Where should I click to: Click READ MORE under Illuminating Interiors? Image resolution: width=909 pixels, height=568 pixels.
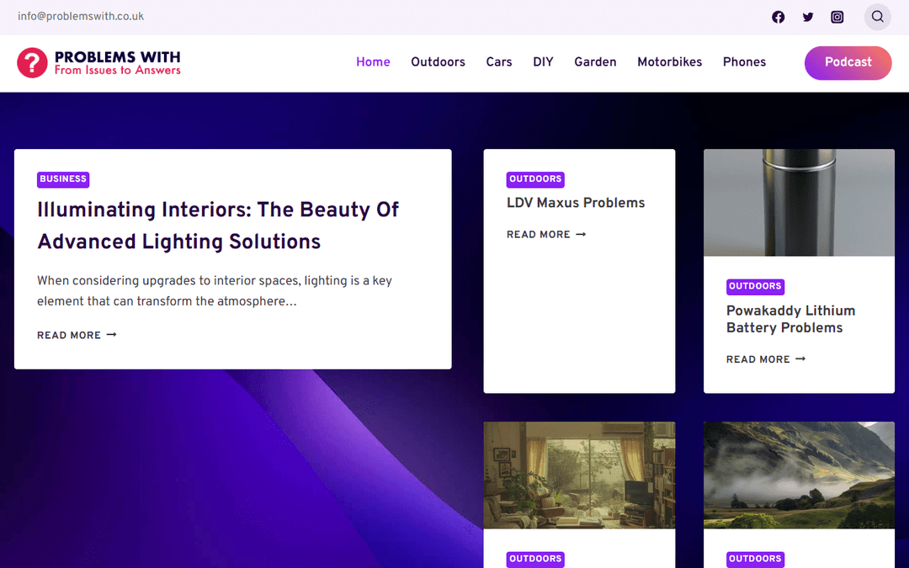(69, 335)
